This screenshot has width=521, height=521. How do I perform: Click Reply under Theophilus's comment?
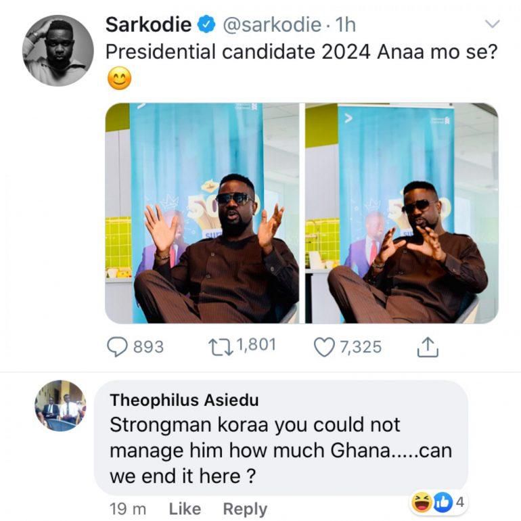coord(245,508)
